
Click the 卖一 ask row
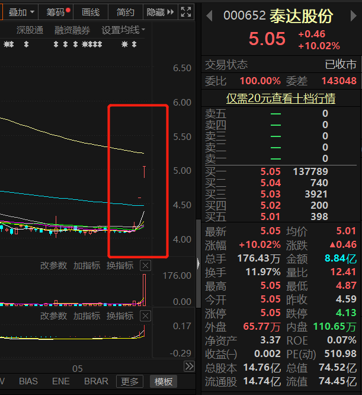[x=281, y=159]
